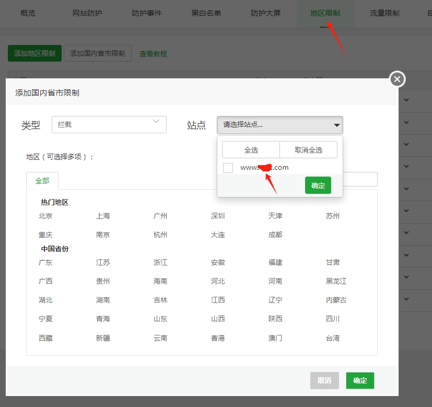Open the 类型 拦截 dropdown
The height and width of the screenshot is (407, 432).
click(109, 124)
